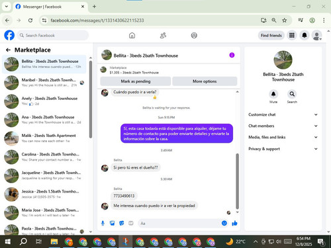Open Task View on taskbar
331x248 pixels.
coord(38,241)
